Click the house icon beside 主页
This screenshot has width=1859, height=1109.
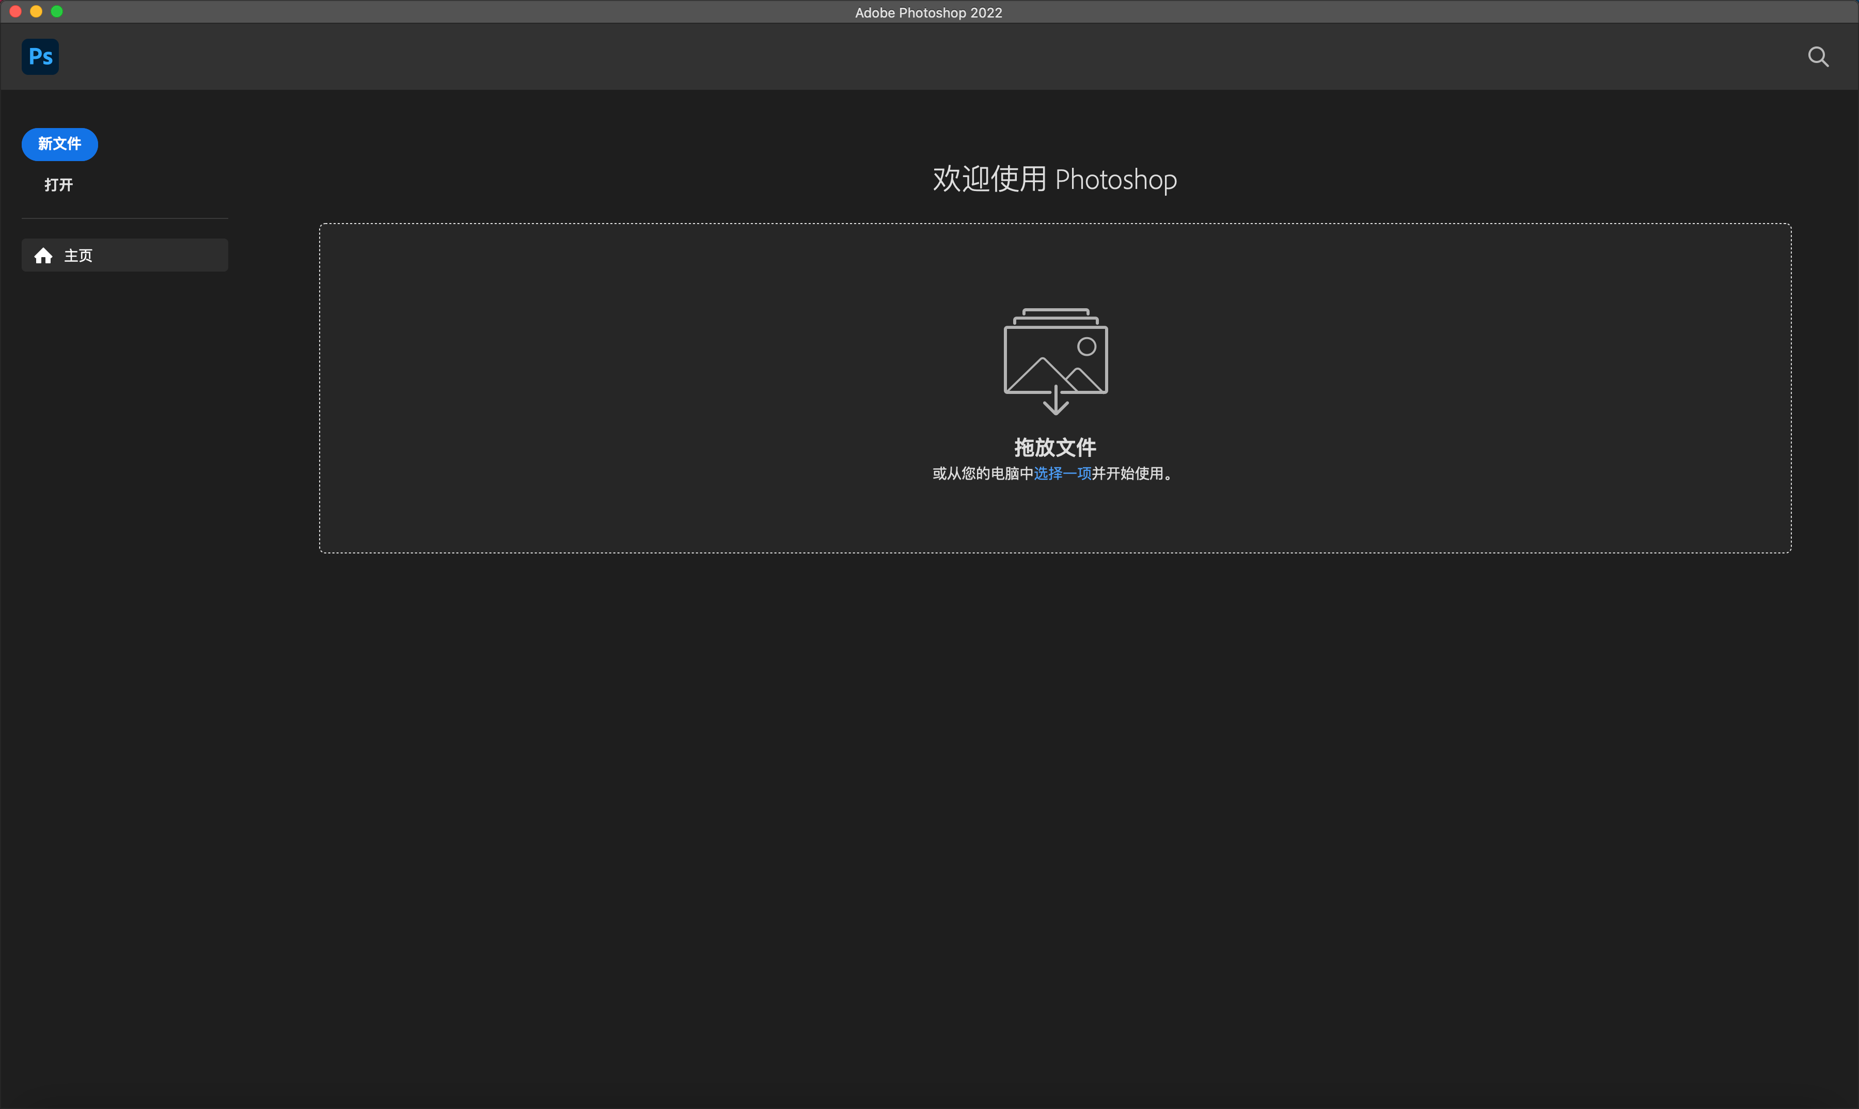tap(43, 256)
